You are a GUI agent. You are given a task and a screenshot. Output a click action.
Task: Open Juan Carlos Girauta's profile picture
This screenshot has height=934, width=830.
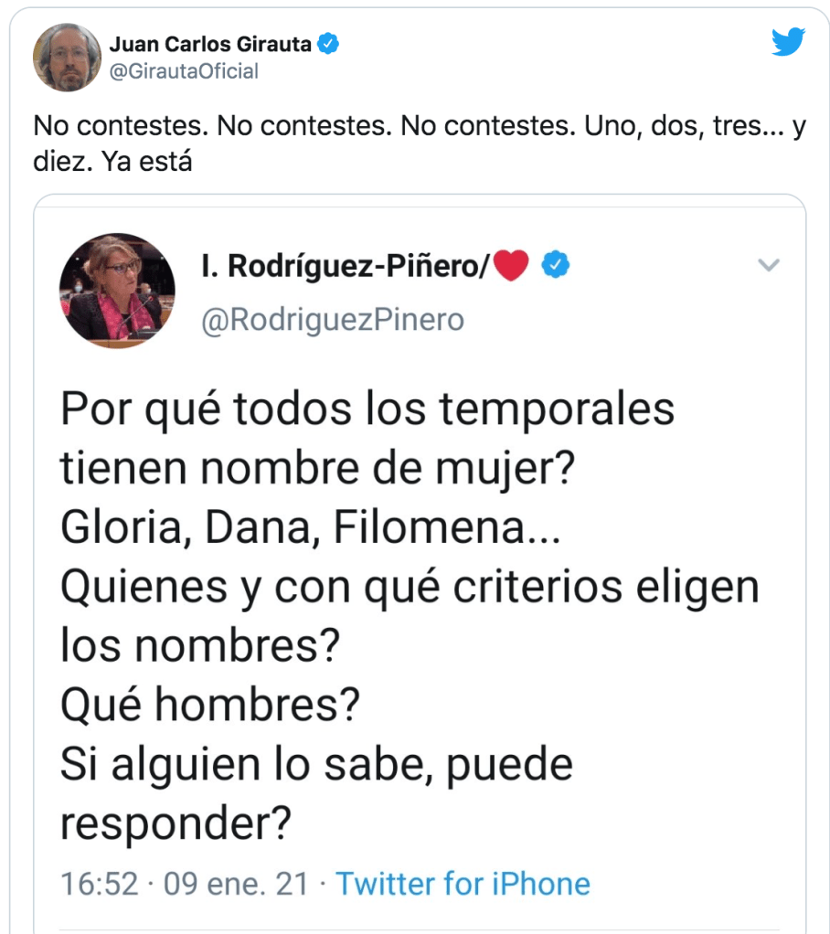pos(67,57)
